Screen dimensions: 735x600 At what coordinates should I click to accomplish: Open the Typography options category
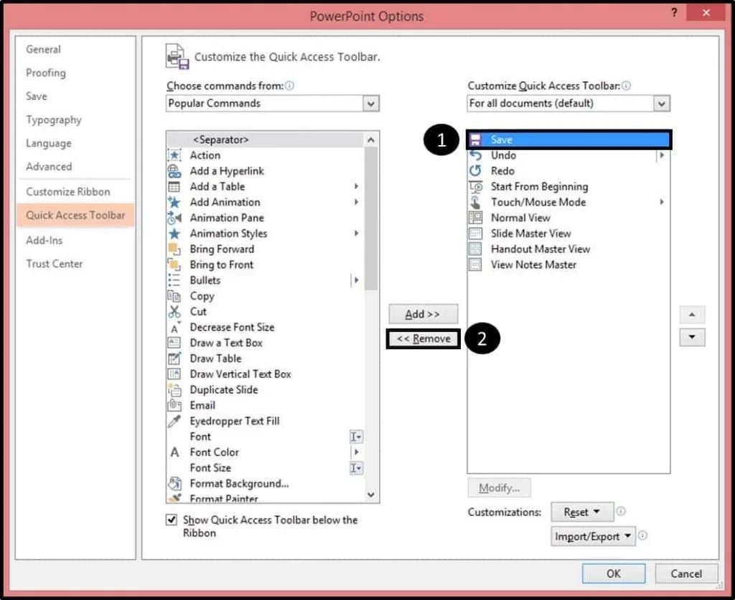coord(54,119)
